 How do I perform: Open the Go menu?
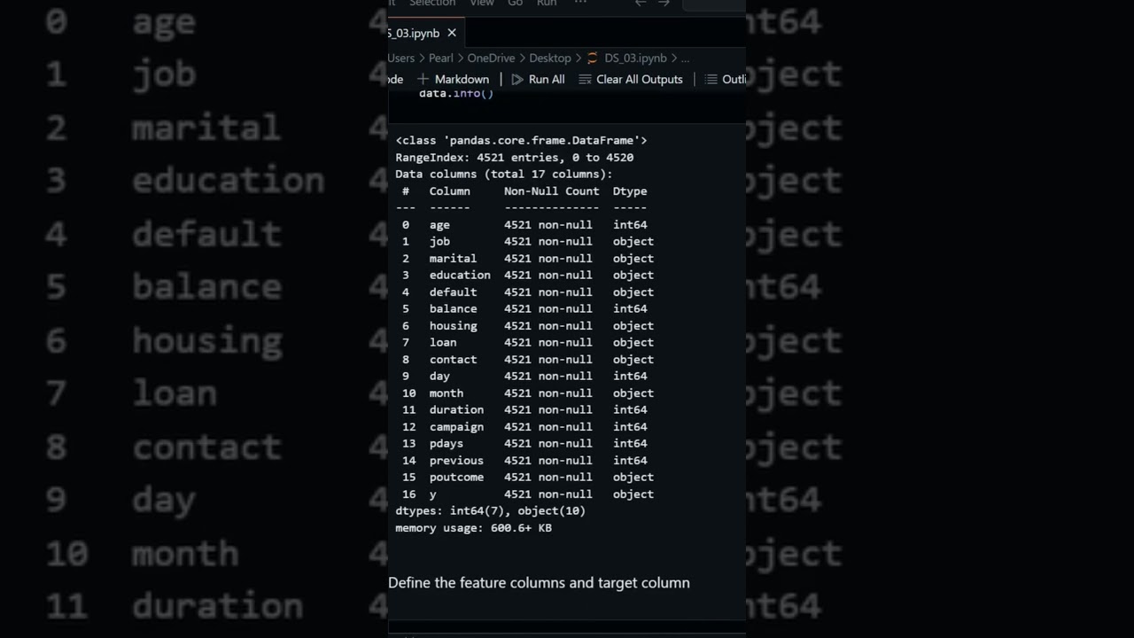tap(516, 4)
